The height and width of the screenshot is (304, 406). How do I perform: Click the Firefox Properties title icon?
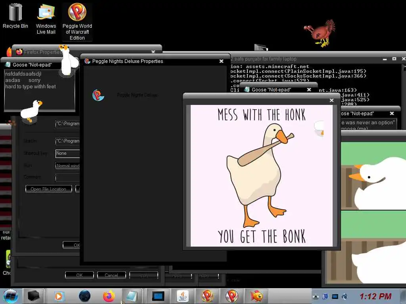click(19, 52)
